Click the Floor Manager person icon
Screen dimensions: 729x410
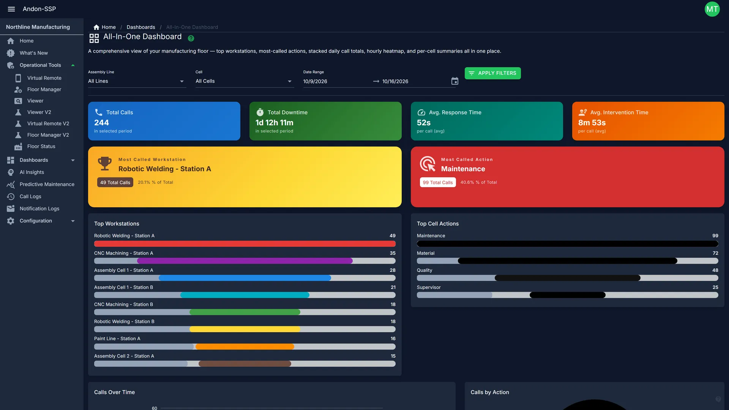click(x=18, y=89)
